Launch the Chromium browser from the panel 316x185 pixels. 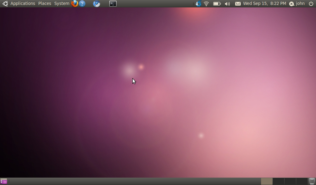97,4
